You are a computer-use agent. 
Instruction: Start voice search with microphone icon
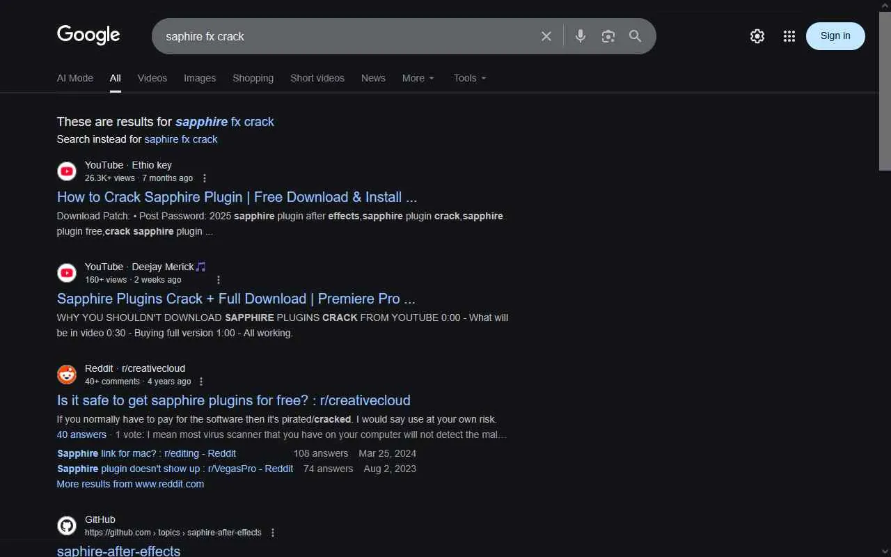581,36
